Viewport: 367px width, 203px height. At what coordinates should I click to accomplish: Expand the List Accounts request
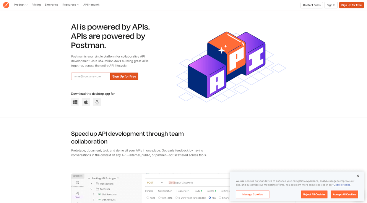94,194
